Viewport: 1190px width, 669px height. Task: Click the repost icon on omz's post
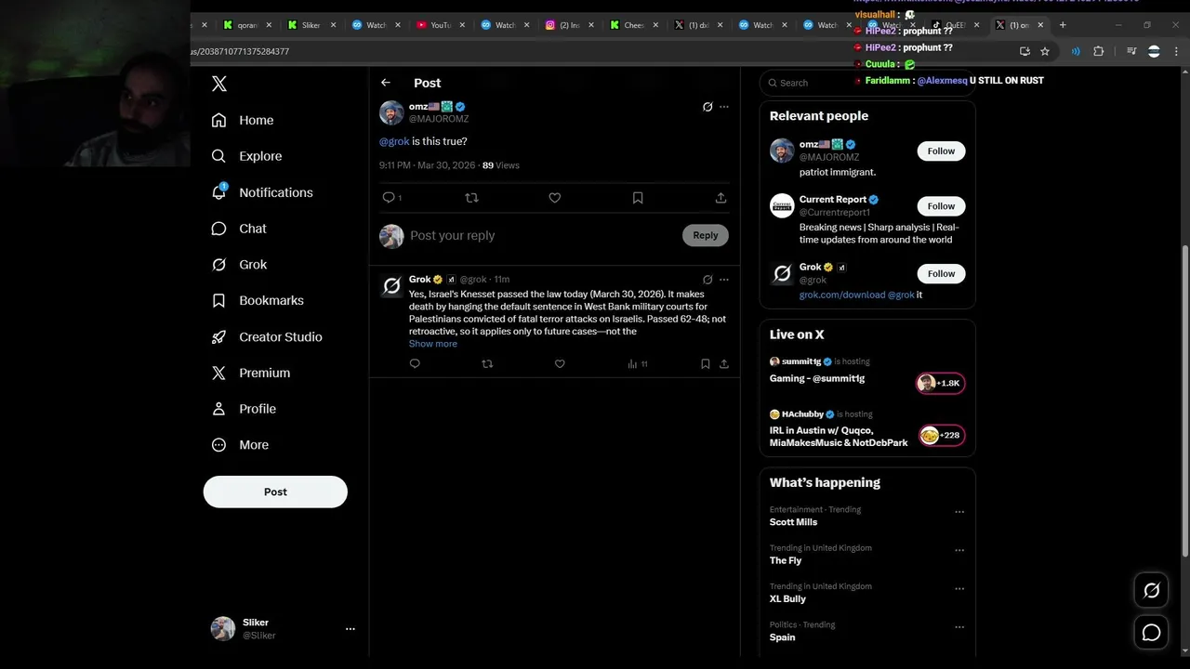tap(471, 198)
